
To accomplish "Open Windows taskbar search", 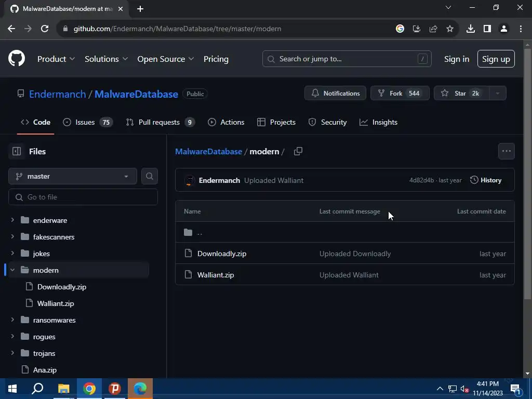I will click(x=37, y=389).
